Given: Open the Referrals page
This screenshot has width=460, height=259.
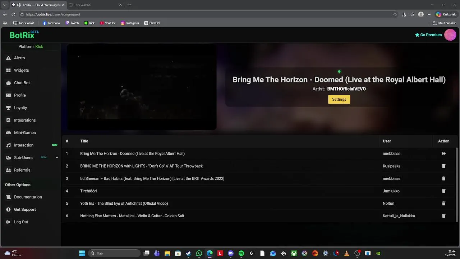Looking at the screenshot, I should [x=22, y=170].
